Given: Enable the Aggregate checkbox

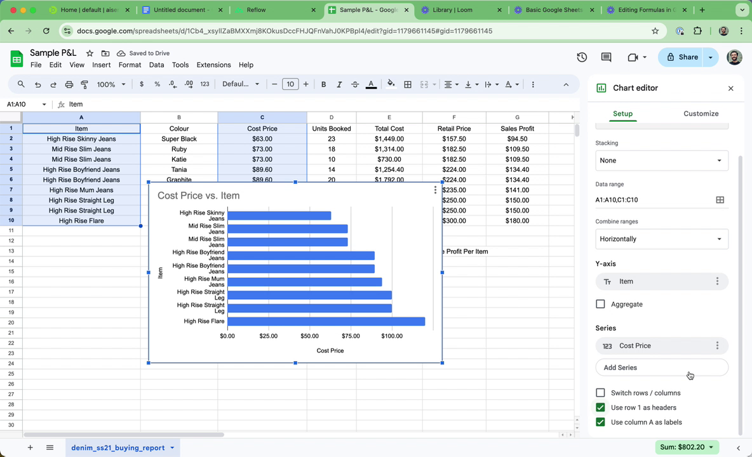Looking at the screenshot, I should [x=600, y=304].
